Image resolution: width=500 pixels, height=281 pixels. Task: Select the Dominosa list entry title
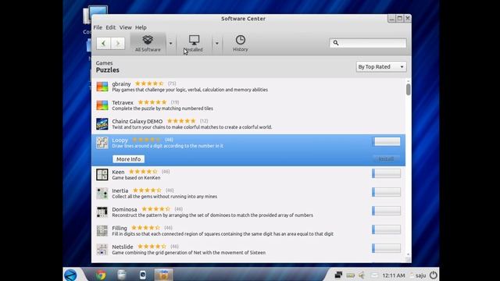tap(124, 209)
